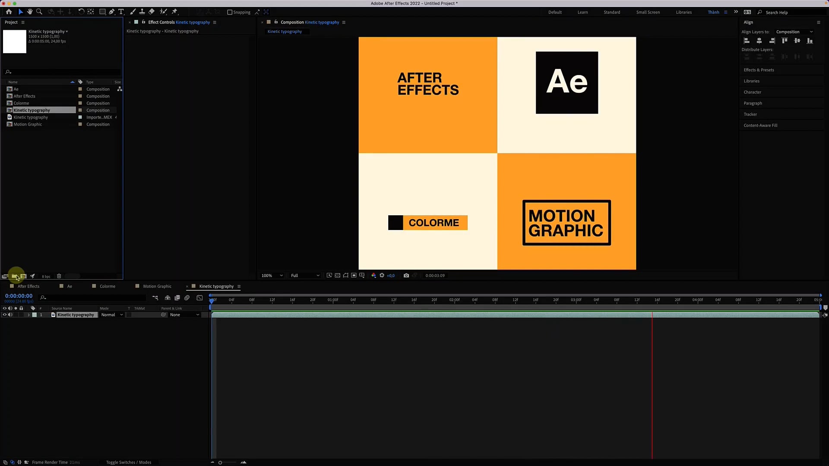
Task: Open the viewer magnification 100% dropdown
Action: (x=272, y=276)
